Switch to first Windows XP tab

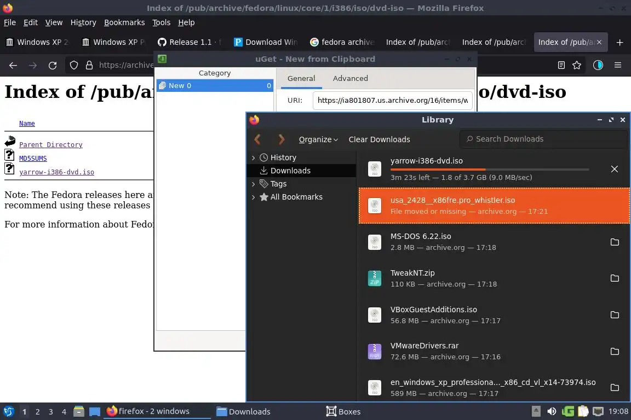[x=38, y=42]
